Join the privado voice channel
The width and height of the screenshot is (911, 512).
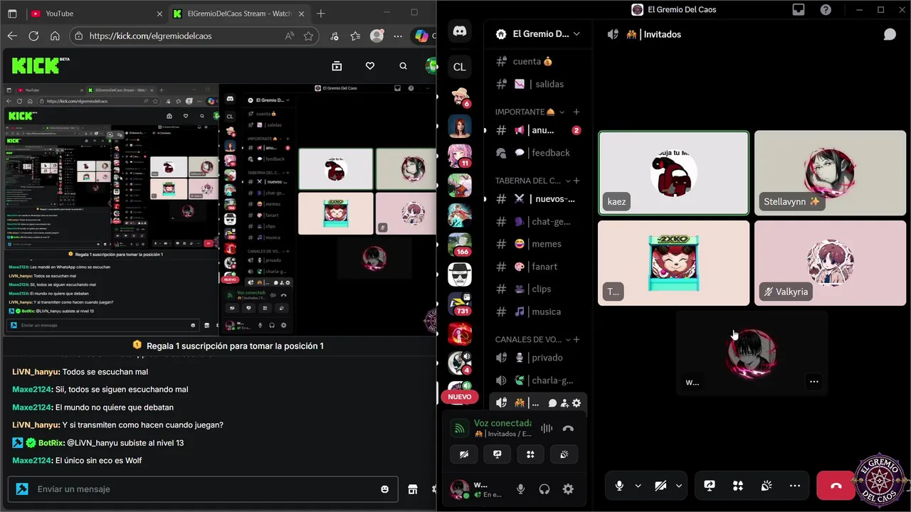coord(537,358)
